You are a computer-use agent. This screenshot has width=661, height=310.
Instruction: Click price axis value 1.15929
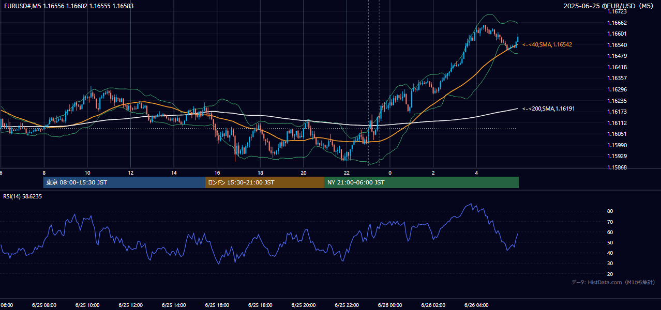(x=617, y=157)
